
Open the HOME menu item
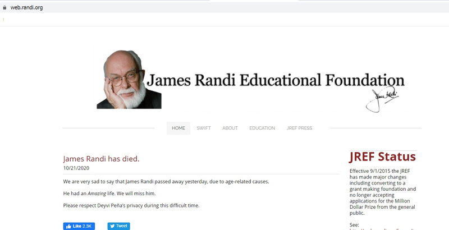coord(178,128)
